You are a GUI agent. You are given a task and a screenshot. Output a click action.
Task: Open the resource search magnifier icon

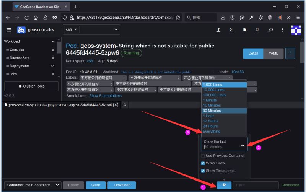tap(270, 30)
